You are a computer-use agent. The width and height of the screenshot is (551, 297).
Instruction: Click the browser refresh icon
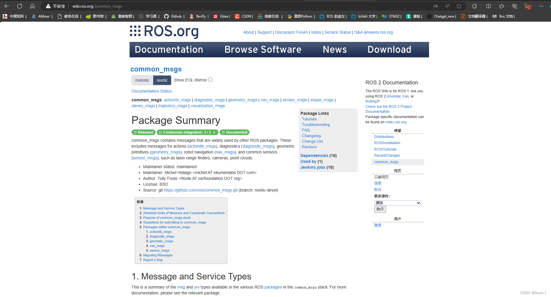19,6
